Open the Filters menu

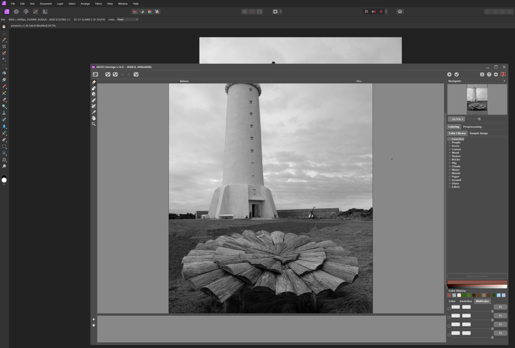(99, 4)
